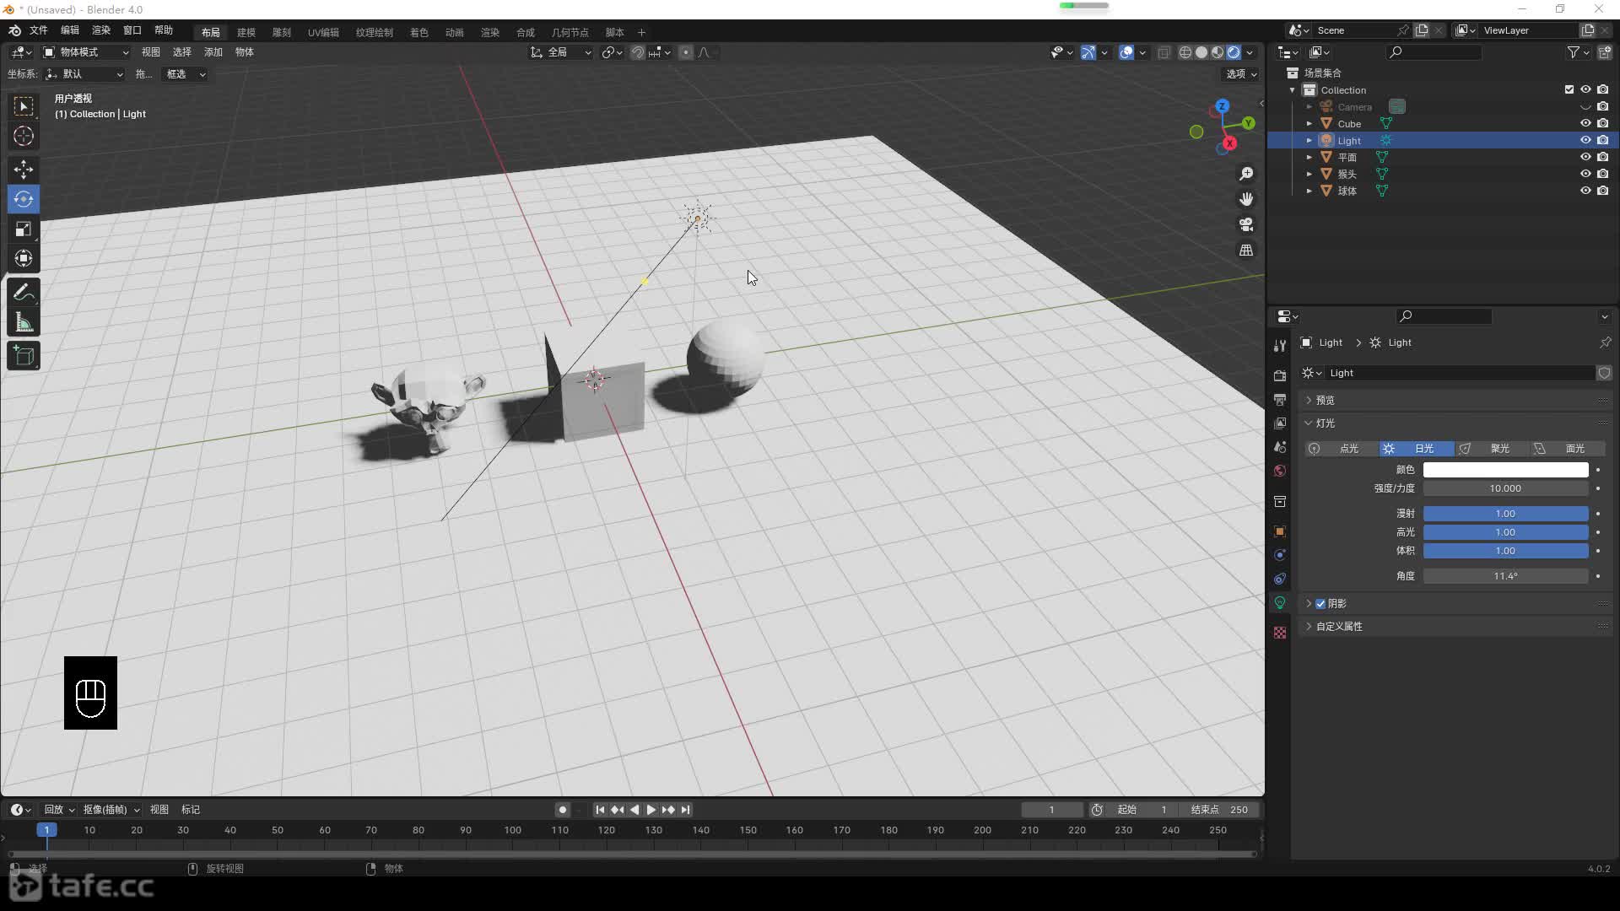Switch perspective/orthographic grid icon
This screenshot has width=1620, height=911.
(1246, 251)
